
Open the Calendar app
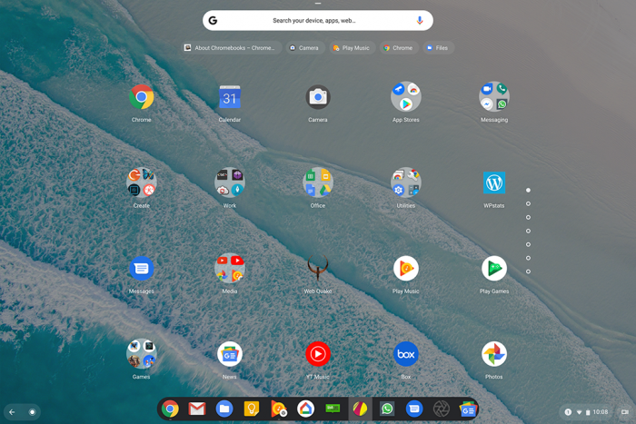230,97
